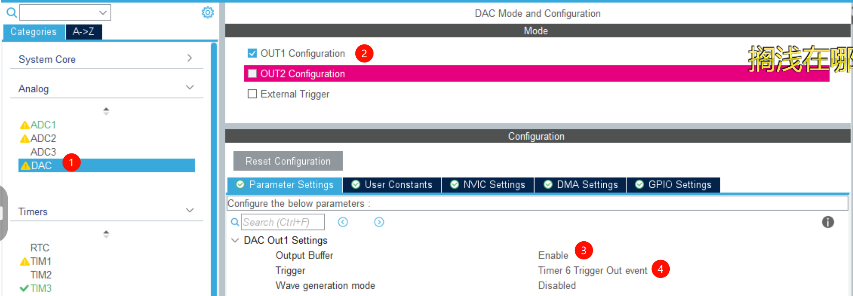This screenshot has height=296, width=853.
Task: Enable OUT2 Configuration checkbox
Action: [252, 74]
